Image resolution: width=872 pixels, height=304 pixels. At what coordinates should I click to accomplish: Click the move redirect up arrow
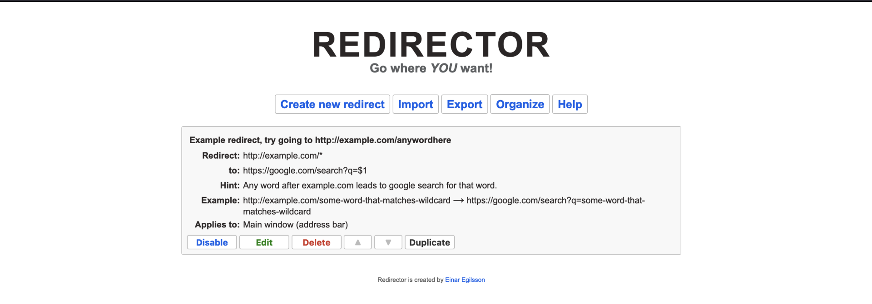point(357,242)
